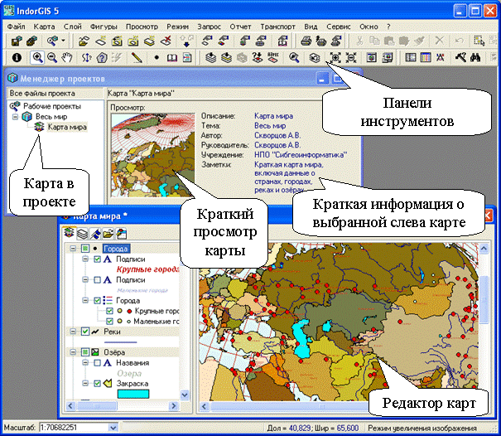This screenshot has height=436, width=501.
Task: Select the zoom in magnifier tool
Action: tap(37, 58)
